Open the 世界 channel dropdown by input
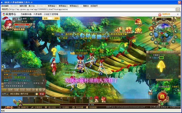 click(x=5, y=94)
